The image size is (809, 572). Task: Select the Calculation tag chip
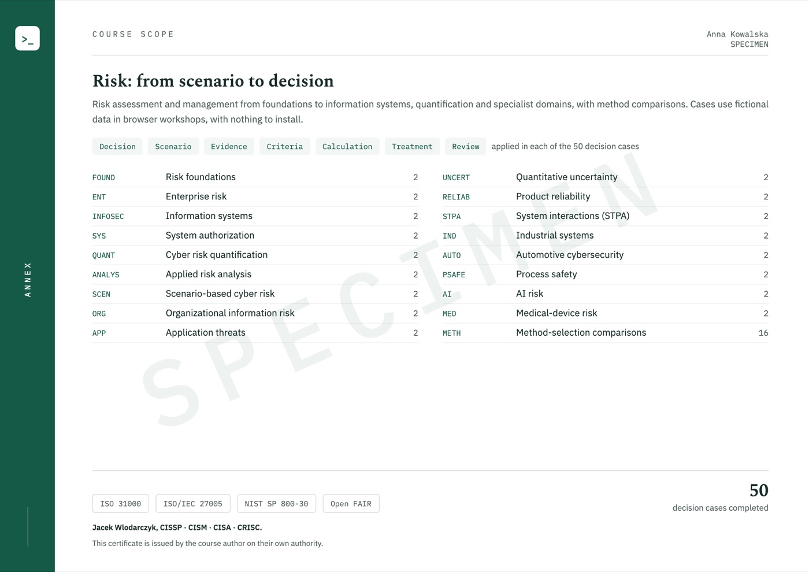pyautogui.click(x=347, y=147)
